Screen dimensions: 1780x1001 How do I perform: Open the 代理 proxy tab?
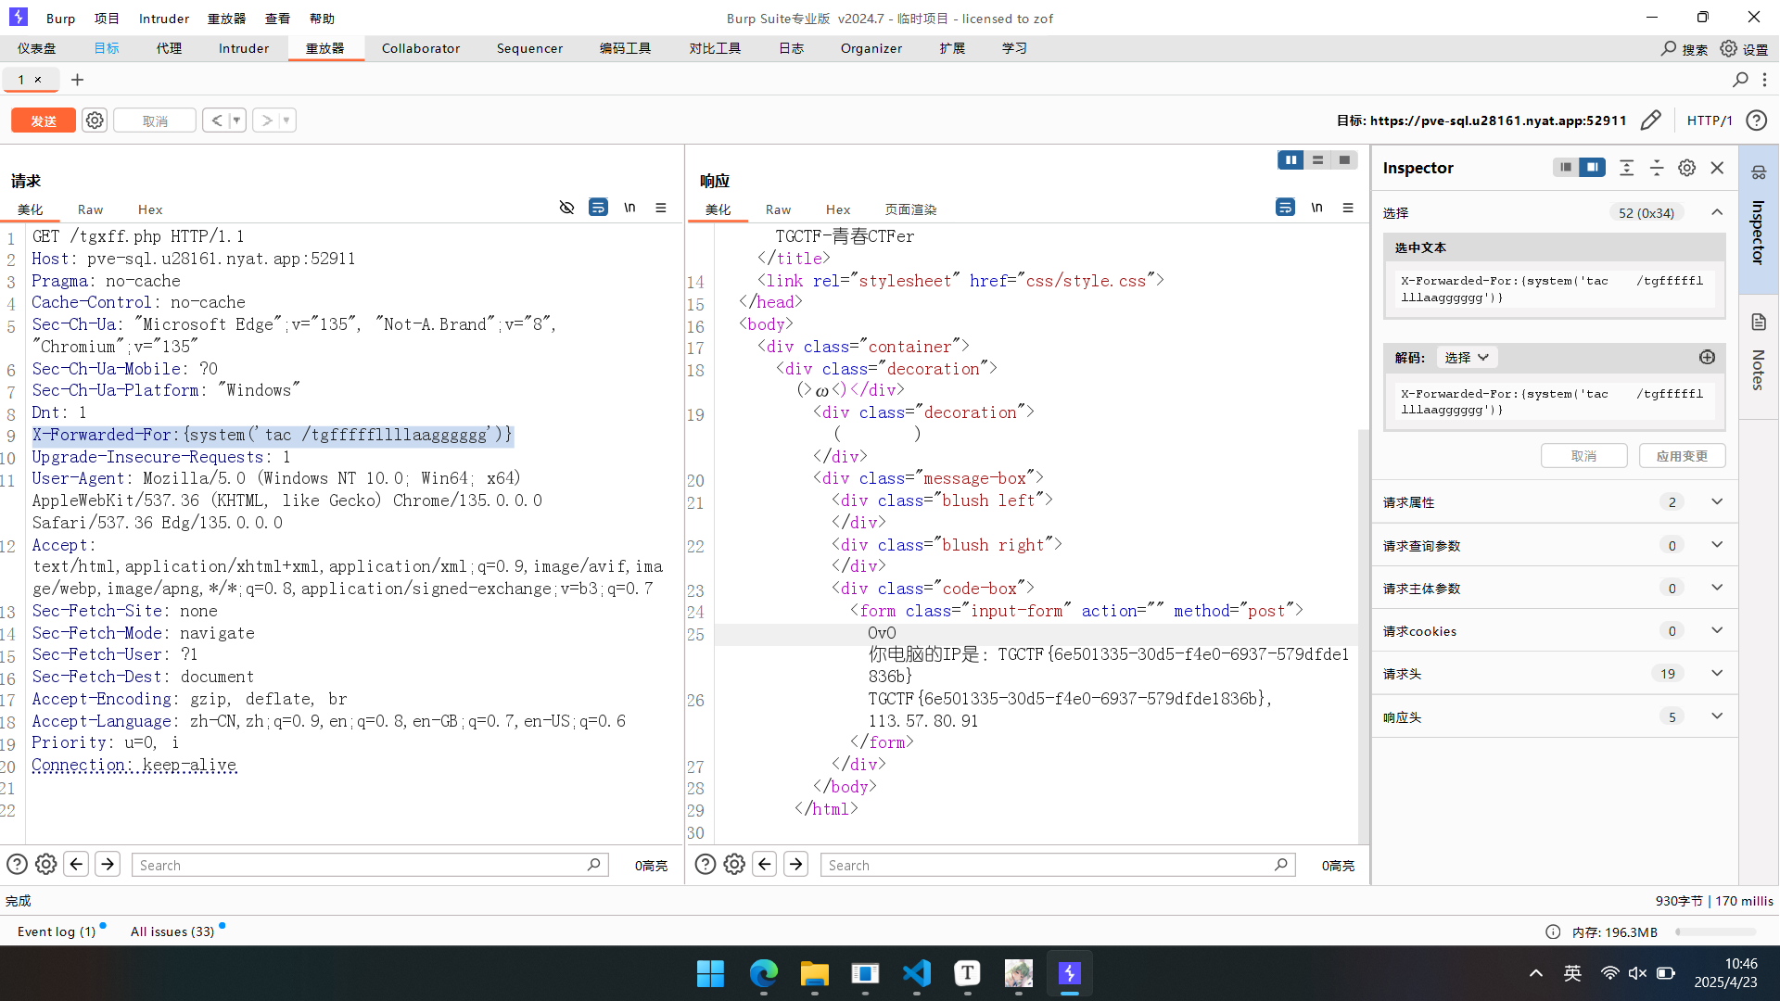(x=169, y=48)
